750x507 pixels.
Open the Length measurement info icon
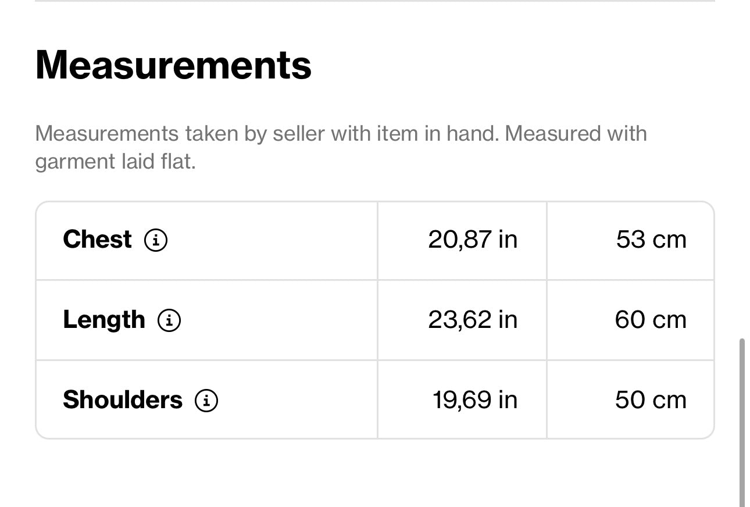[169, 320]
